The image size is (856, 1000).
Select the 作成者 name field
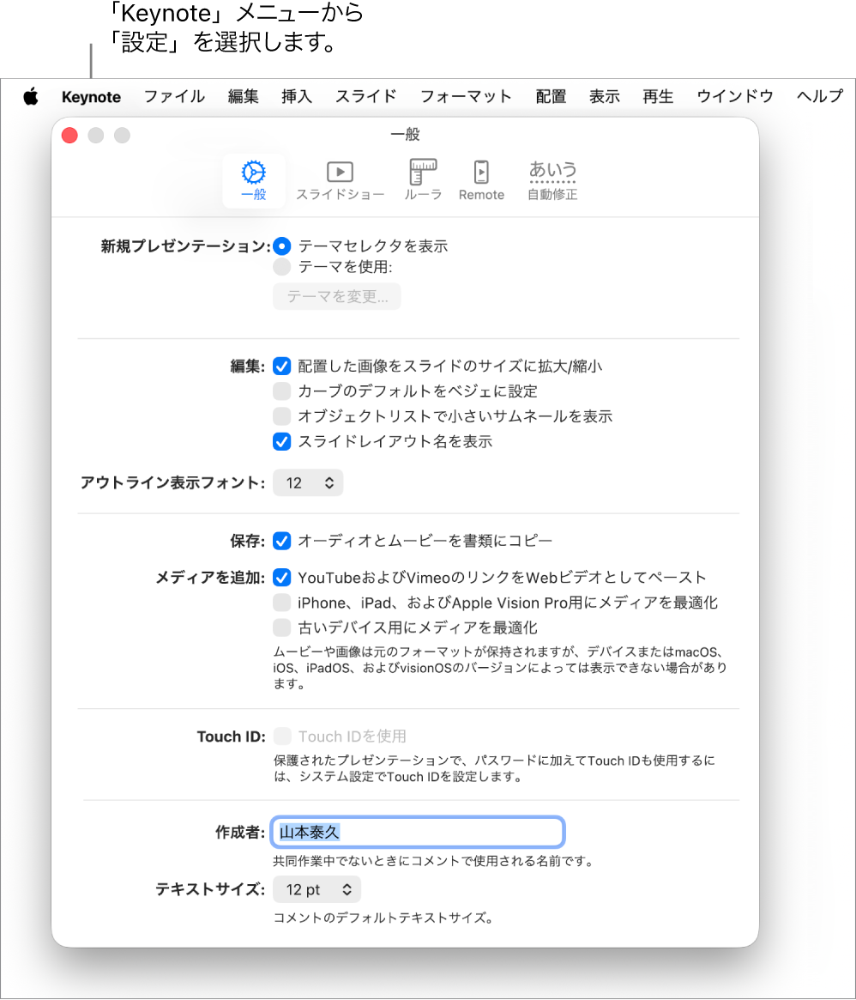(x=418, y=832)
